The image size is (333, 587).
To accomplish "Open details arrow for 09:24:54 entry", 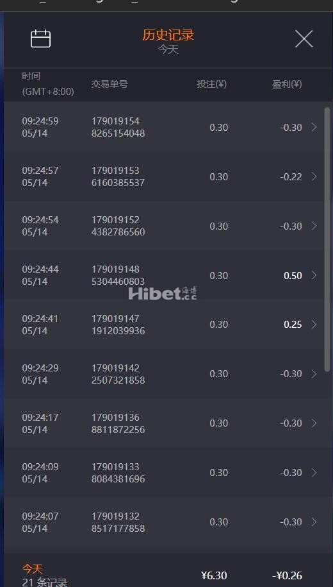I will 314,226.
